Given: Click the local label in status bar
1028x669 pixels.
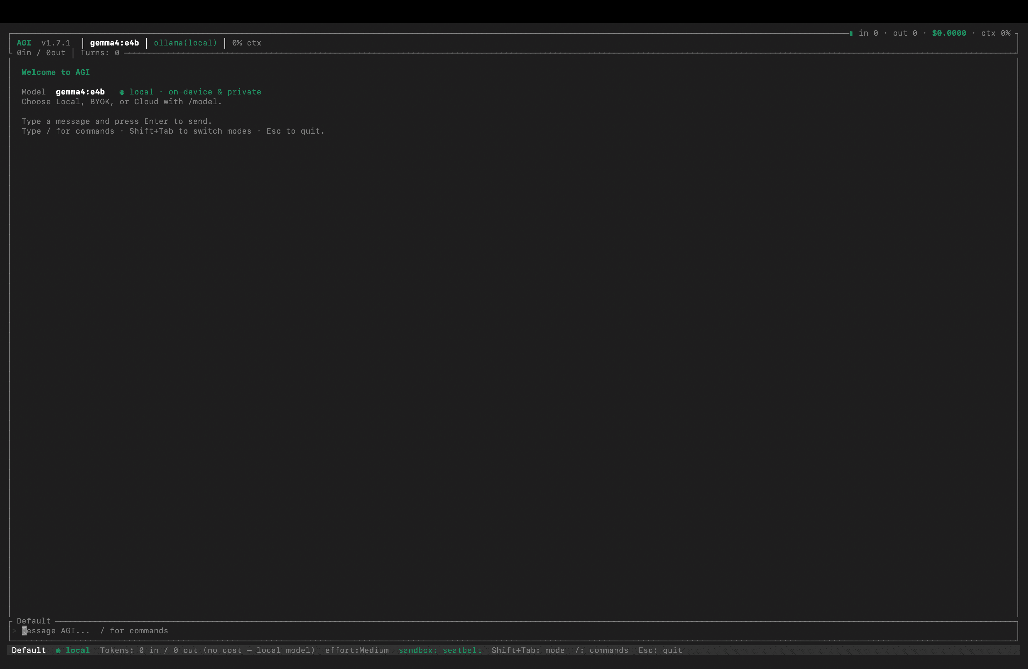Looking at the screenshot, I should (x=78, y=650).
